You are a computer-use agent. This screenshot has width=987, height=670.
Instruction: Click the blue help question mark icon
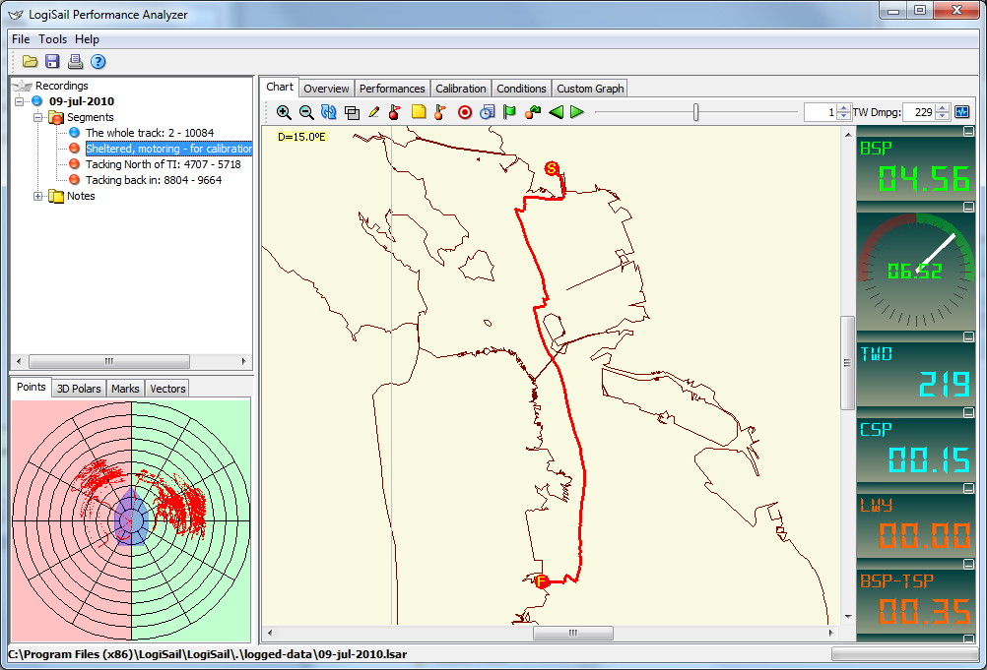click(x=98, y=62)
